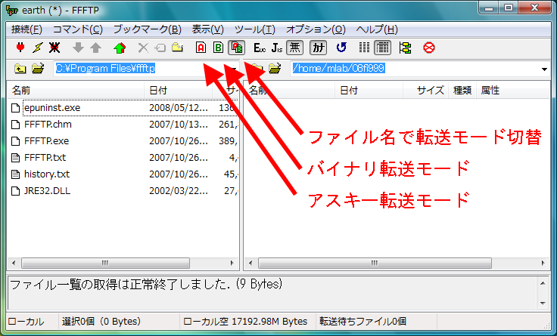Click the Delete X icon in toolbar
This screenshot has height=336, width=557.
[x=143, y=48]
